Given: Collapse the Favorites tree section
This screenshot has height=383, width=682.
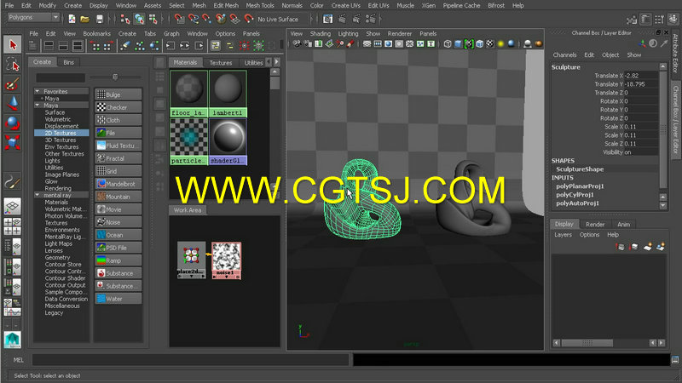Looking at the screenshot, I should click(x=38, y=91).
